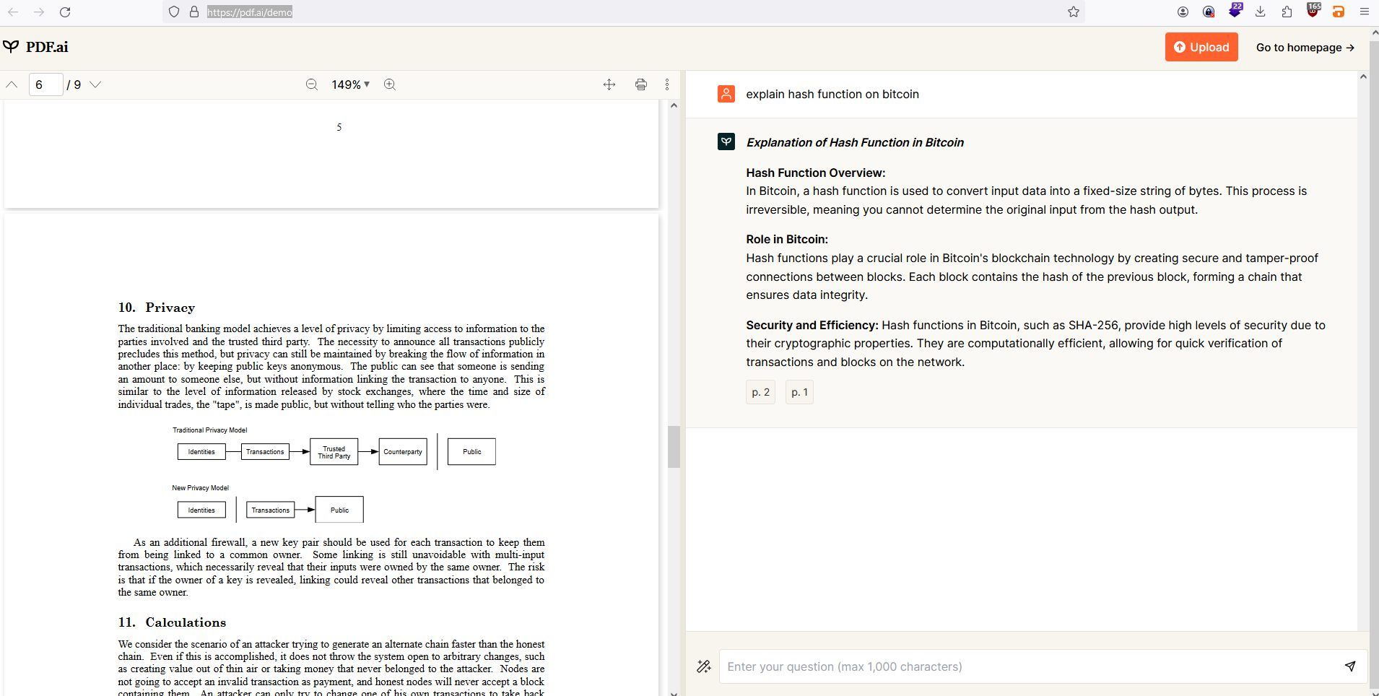Click the magic wand prompt icon
The height and width of the screenshot is (696, 1379).
[x=703, y=666]
